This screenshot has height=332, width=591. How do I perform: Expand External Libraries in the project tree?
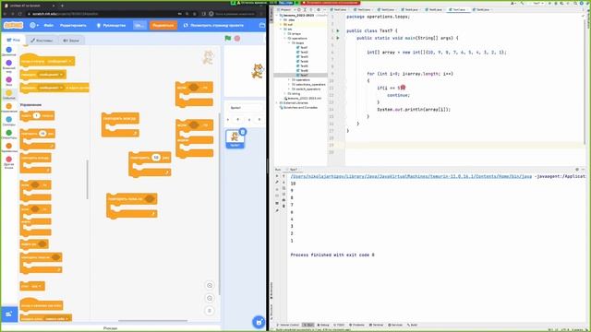click(x=277, y=102)
